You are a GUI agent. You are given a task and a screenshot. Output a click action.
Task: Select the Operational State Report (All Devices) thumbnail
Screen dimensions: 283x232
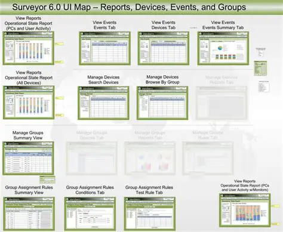pos(29,103)
